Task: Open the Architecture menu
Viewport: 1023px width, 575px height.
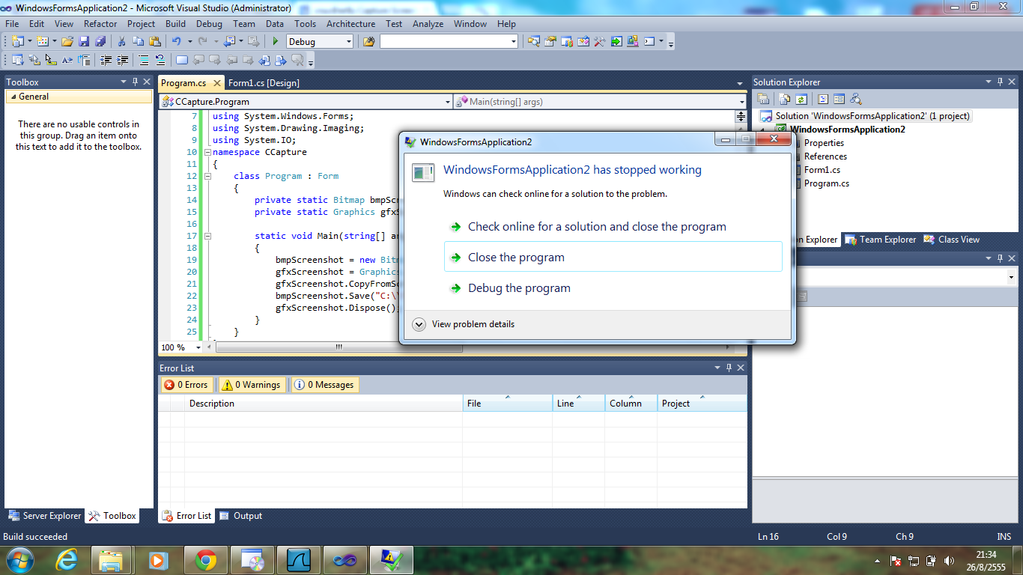Action: 350,23
